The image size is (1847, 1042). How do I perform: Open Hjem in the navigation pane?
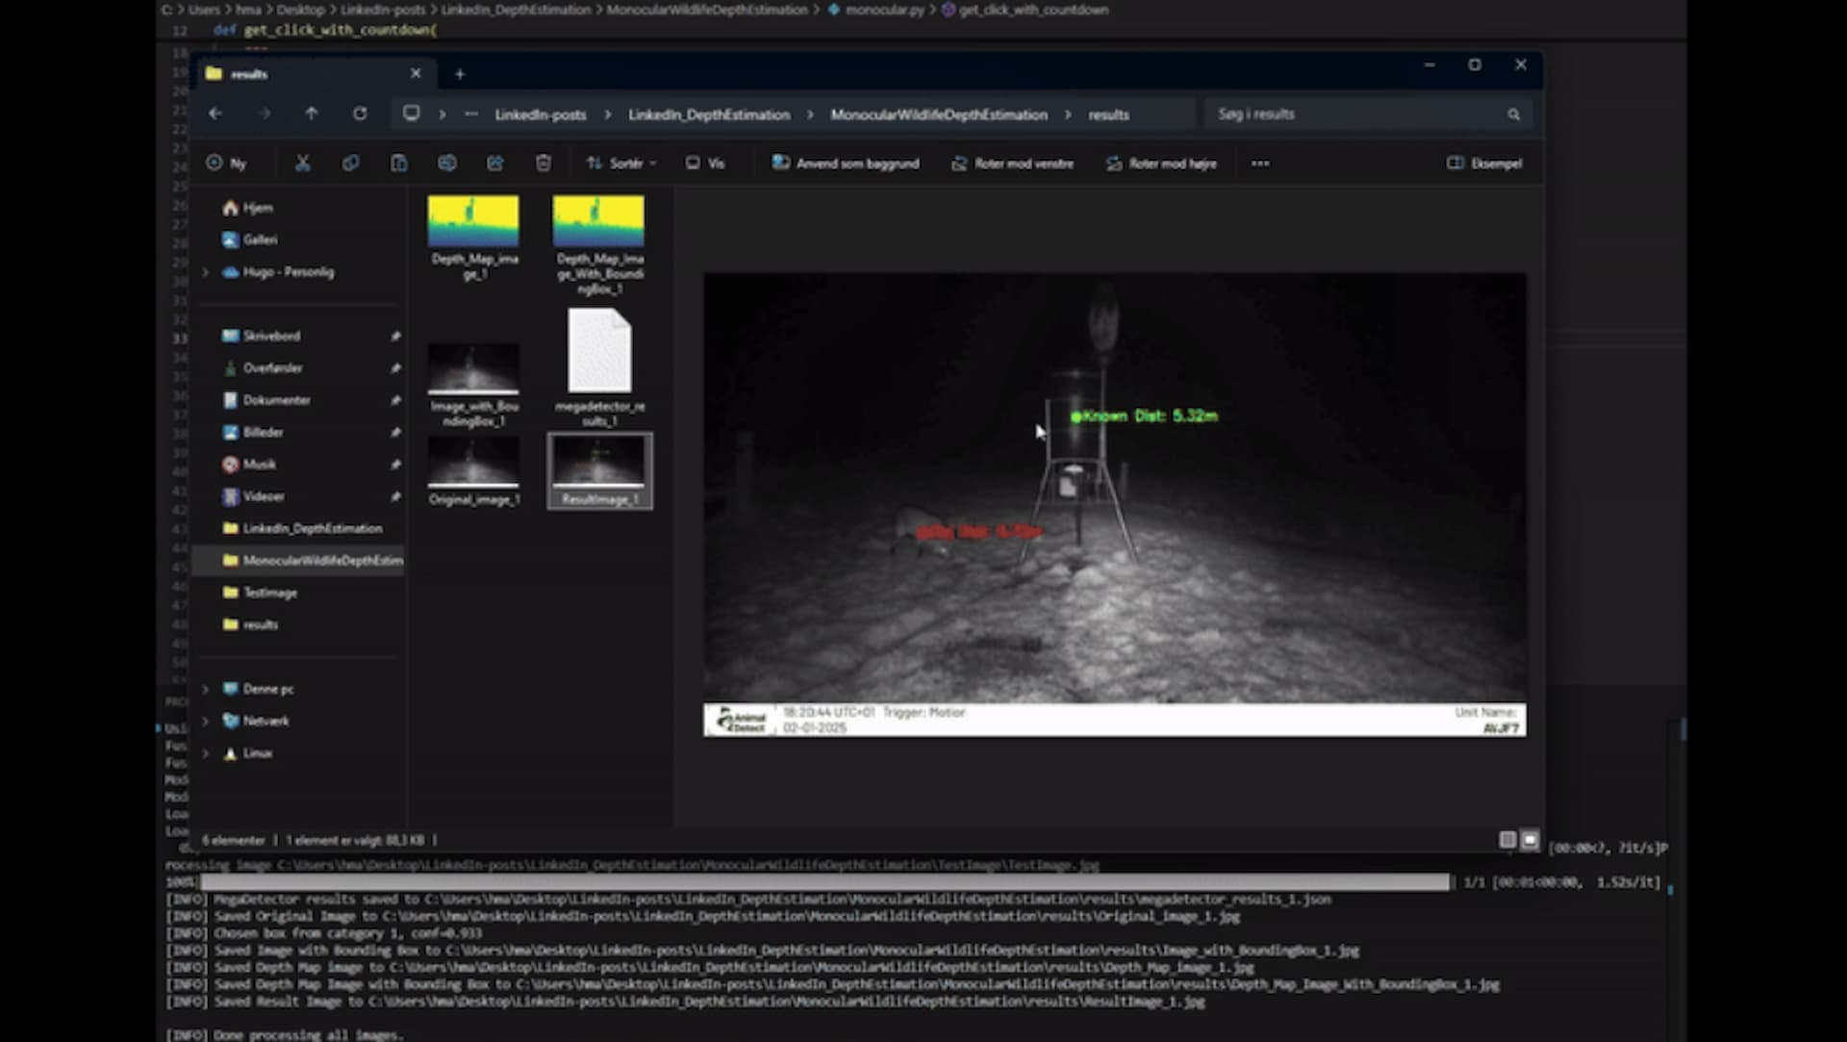coord(248,208)
